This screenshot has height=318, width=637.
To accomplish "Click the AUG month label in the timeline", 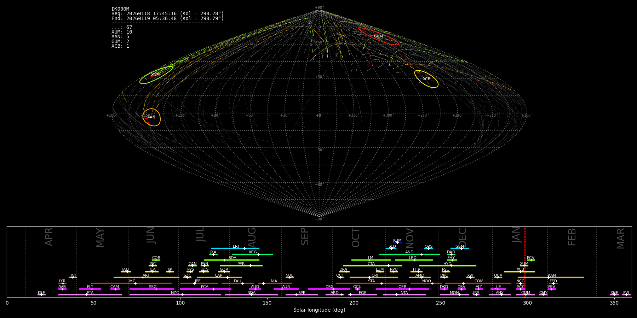I will [252, 237].
